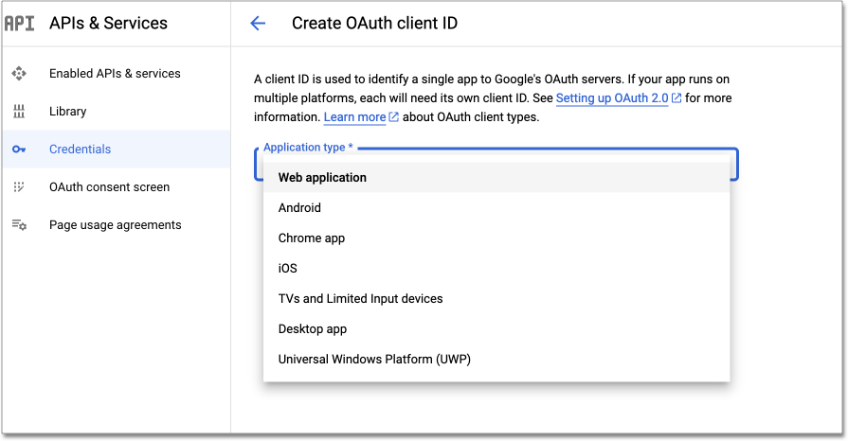The height and width of the screenshot is (441, 848).
Task: Click the Enabled APIs & services icon
Action: point(19,74)
